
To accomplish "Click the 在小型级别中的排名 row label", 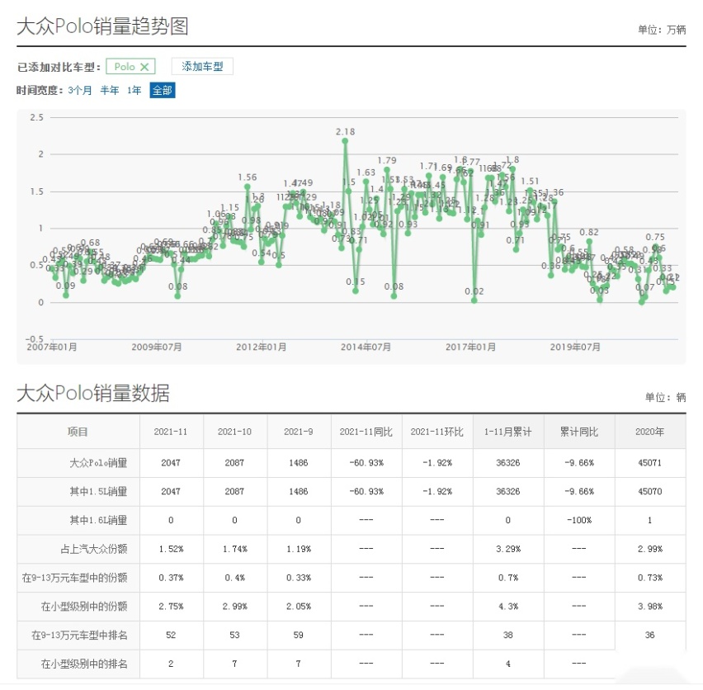I will (84, 664).
